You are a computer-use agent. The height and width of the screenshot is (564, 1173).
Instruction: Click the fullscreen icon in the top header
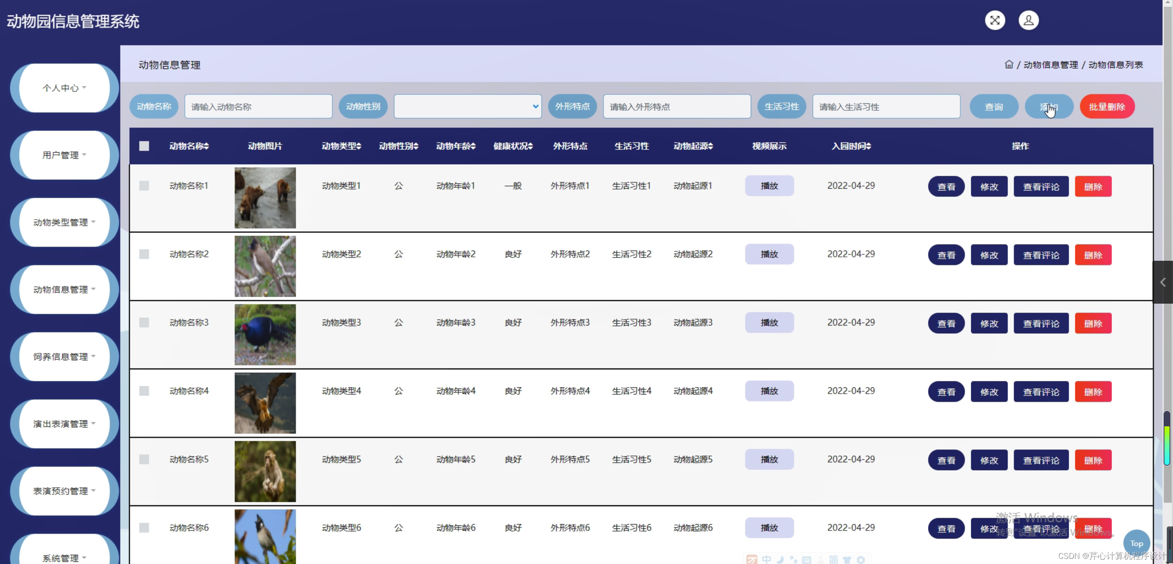tap(996, 20)
